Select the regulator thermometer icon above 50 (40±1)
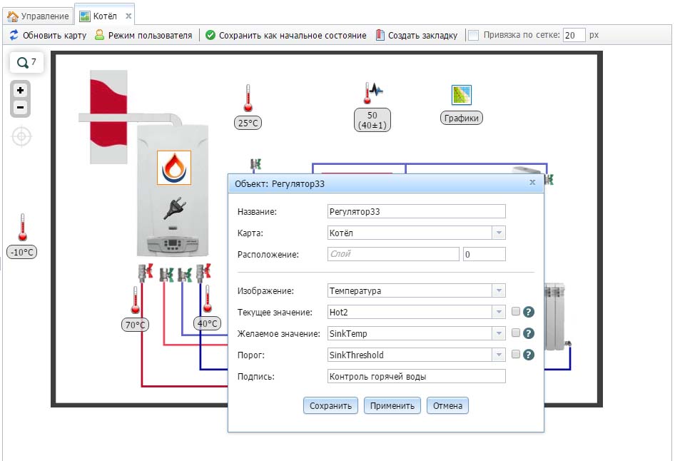Viewport: 675px width, 461px height. point(372,93)
